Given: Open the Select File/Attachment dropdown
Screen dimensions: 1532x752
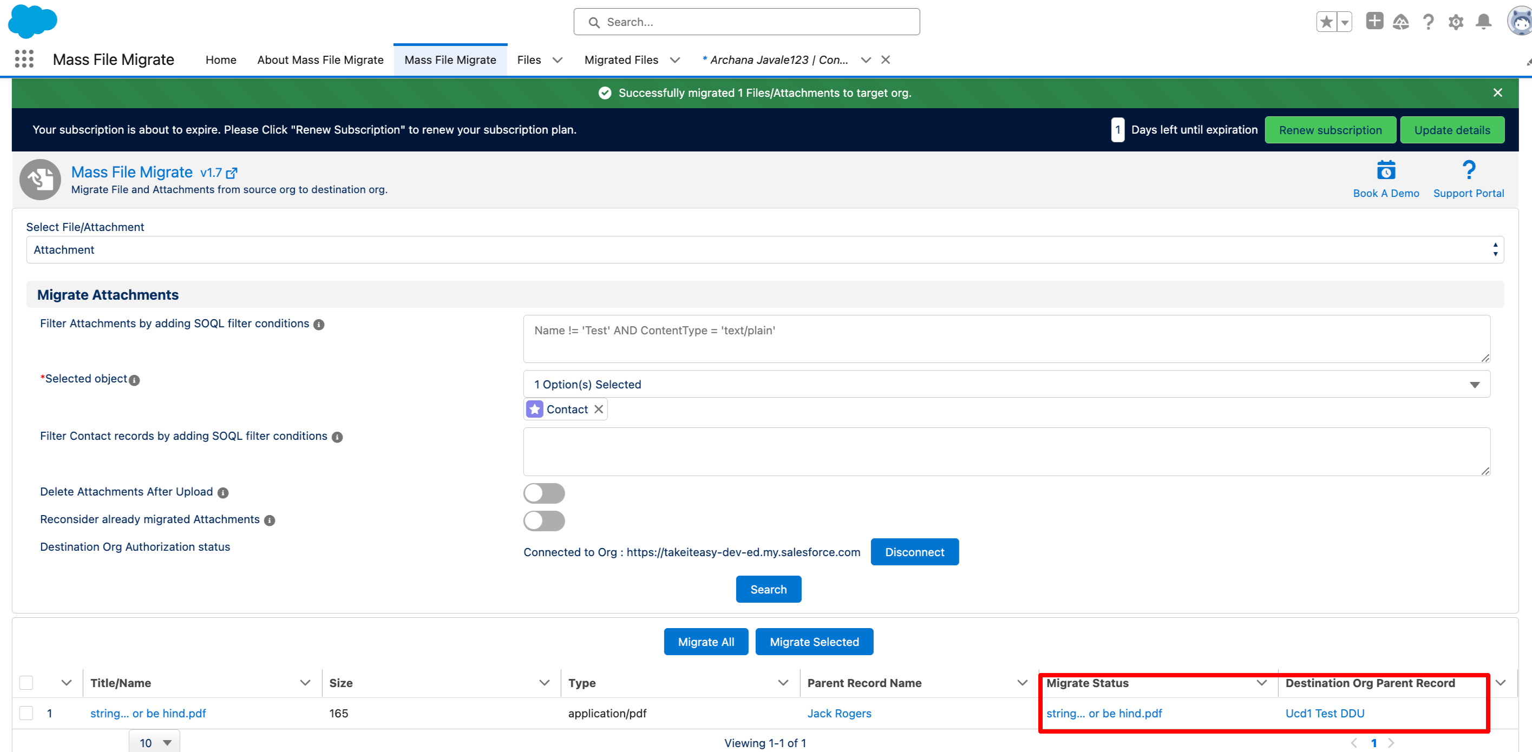Looking at the screenshot, I should click(x=765, y=250).
